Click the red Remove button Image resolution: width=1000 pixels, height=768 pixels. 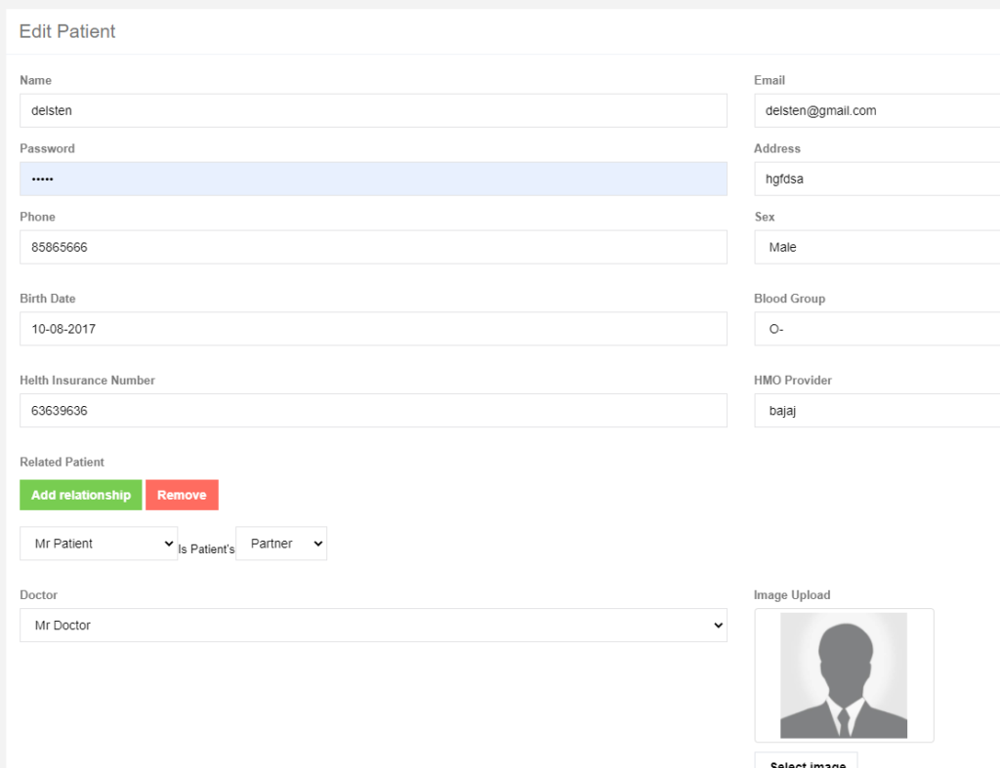point(182,495)
